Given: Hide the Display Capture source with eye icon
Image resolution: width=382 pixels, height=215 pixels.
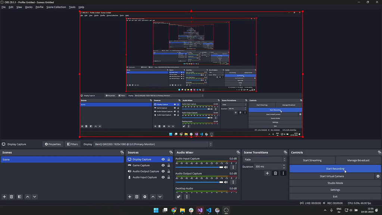Looking at the screenshot, I should click(163, 159).
